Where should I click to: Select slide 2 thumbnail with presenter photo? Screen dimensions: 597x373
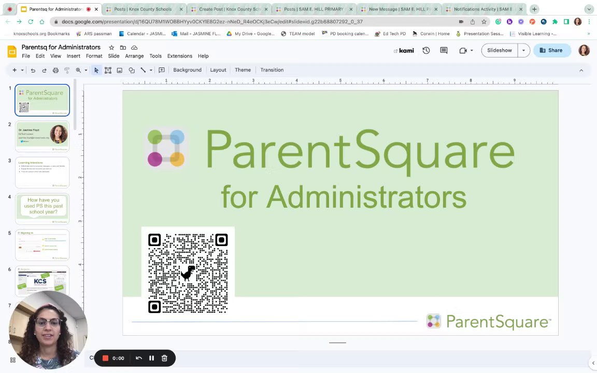pos(42,136)
